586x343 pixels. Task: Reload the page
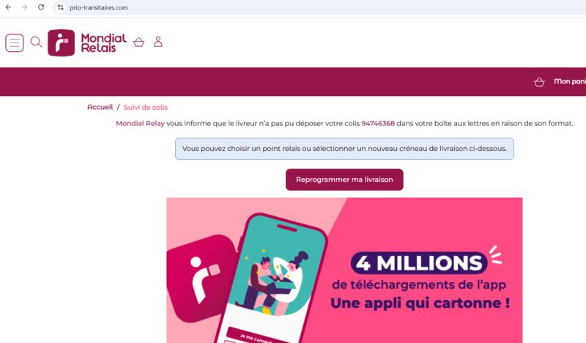[41, 7]
